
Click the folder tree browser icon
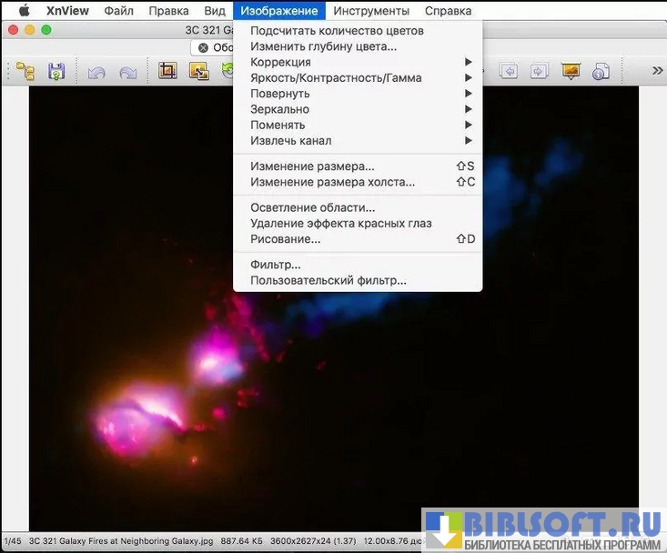tap(25, 71)
